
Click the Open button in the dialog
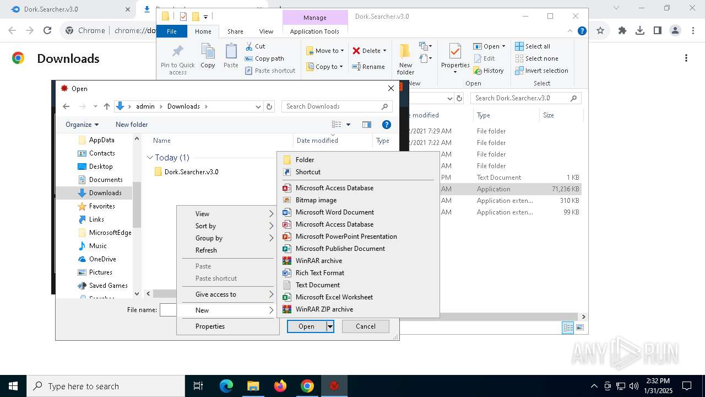point(306,326)
